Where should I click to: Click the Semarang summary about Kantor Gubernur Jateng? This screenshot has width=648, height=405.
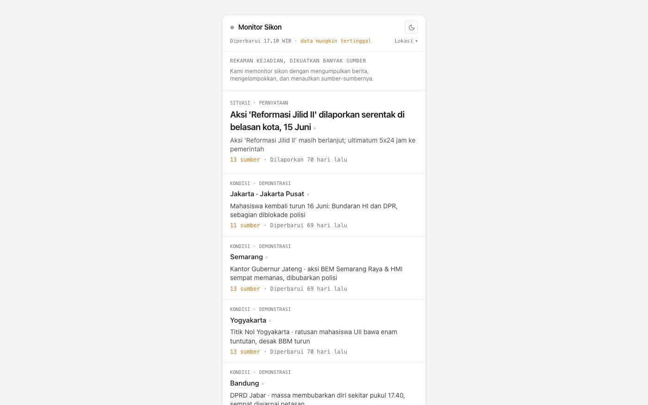pyautogui.click(x=316, y=274)
